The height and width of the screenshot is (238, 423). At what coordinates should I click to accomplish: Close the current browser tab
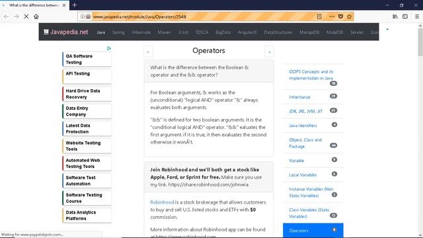(64, 5)
